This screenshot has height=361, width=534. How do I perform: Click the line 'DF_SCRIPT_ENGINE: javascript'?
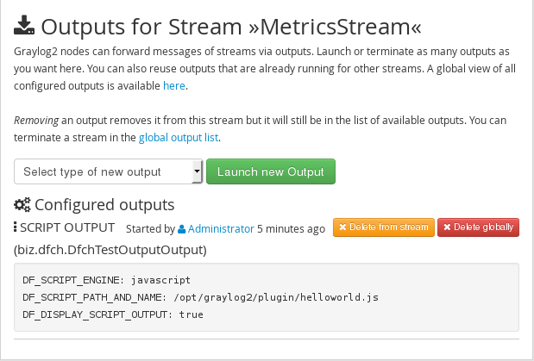(107, 280)
